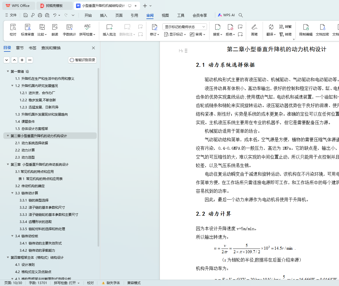Toggle 拼写检查: 打开 in status bar
The width and height of the screenshot is (339, 286).
click(67, 283)
